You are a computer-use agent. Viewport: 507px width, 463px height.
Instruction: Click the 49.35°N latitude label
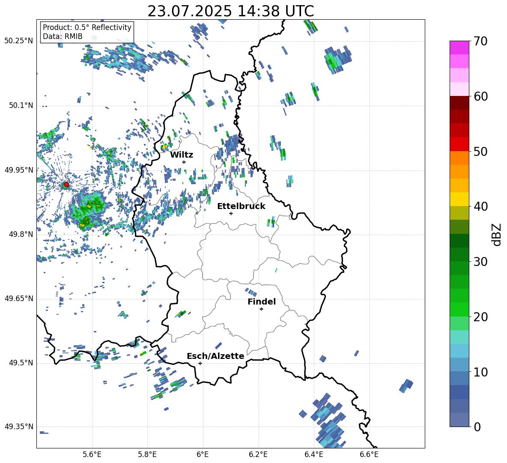19,427
